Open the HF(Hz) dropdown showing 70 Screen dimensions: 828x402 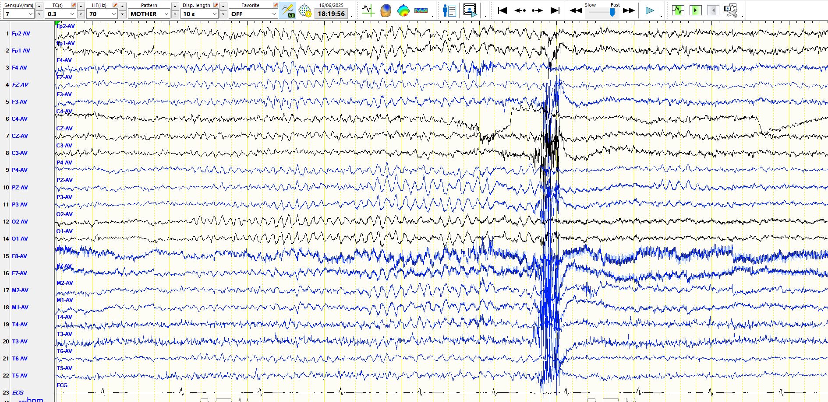102,14
